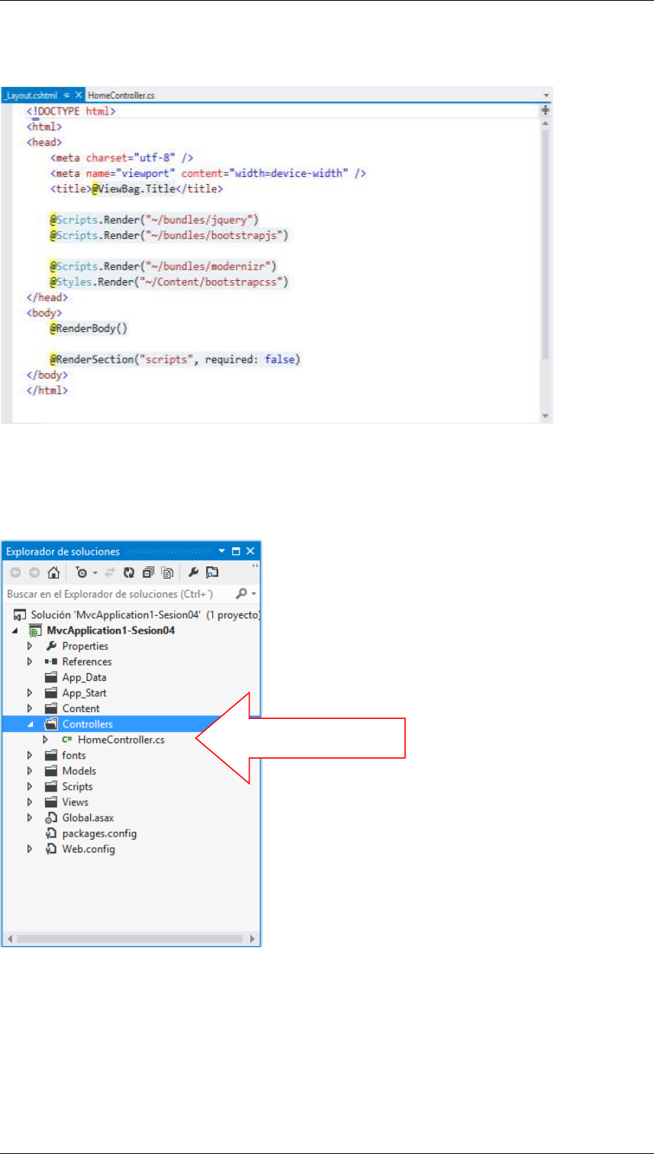Screen dimensions: 654x1154
Task: Expand the Properties node
Action: click(30, 646)
